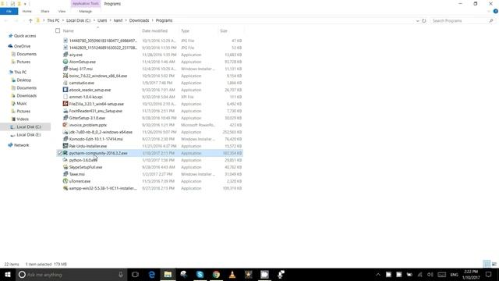Open the Action Center notifications icon
The height and width of the screenshot is (281, 499).
coord(489,274)
